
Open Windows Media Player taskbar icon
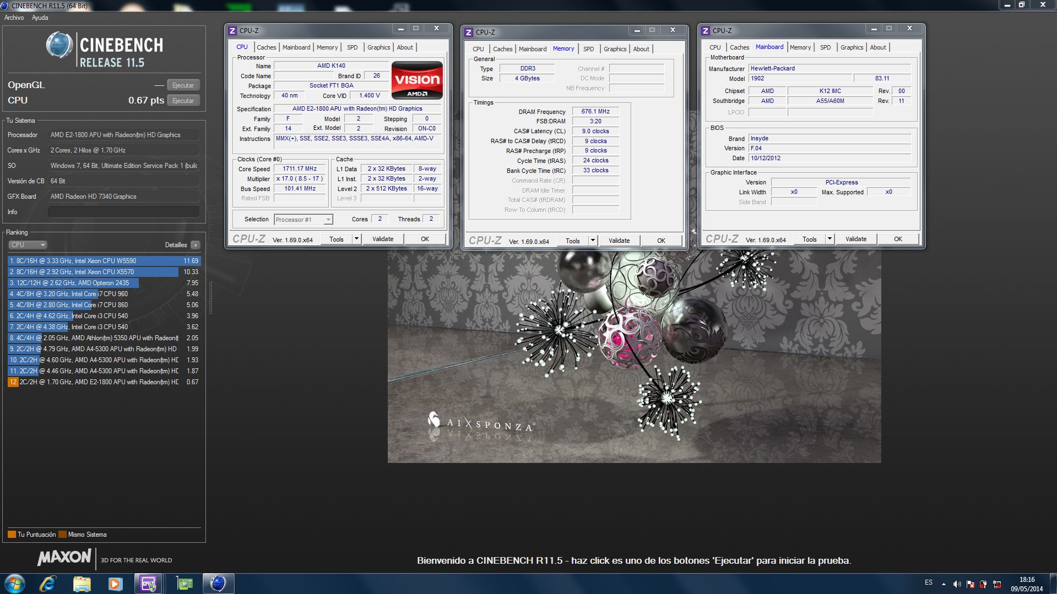pos(115,584)
